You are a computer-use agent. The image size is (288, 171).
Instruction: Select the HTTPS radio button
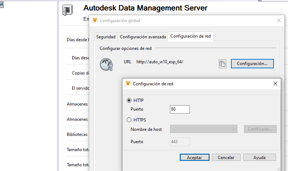(x=129, y=120)
